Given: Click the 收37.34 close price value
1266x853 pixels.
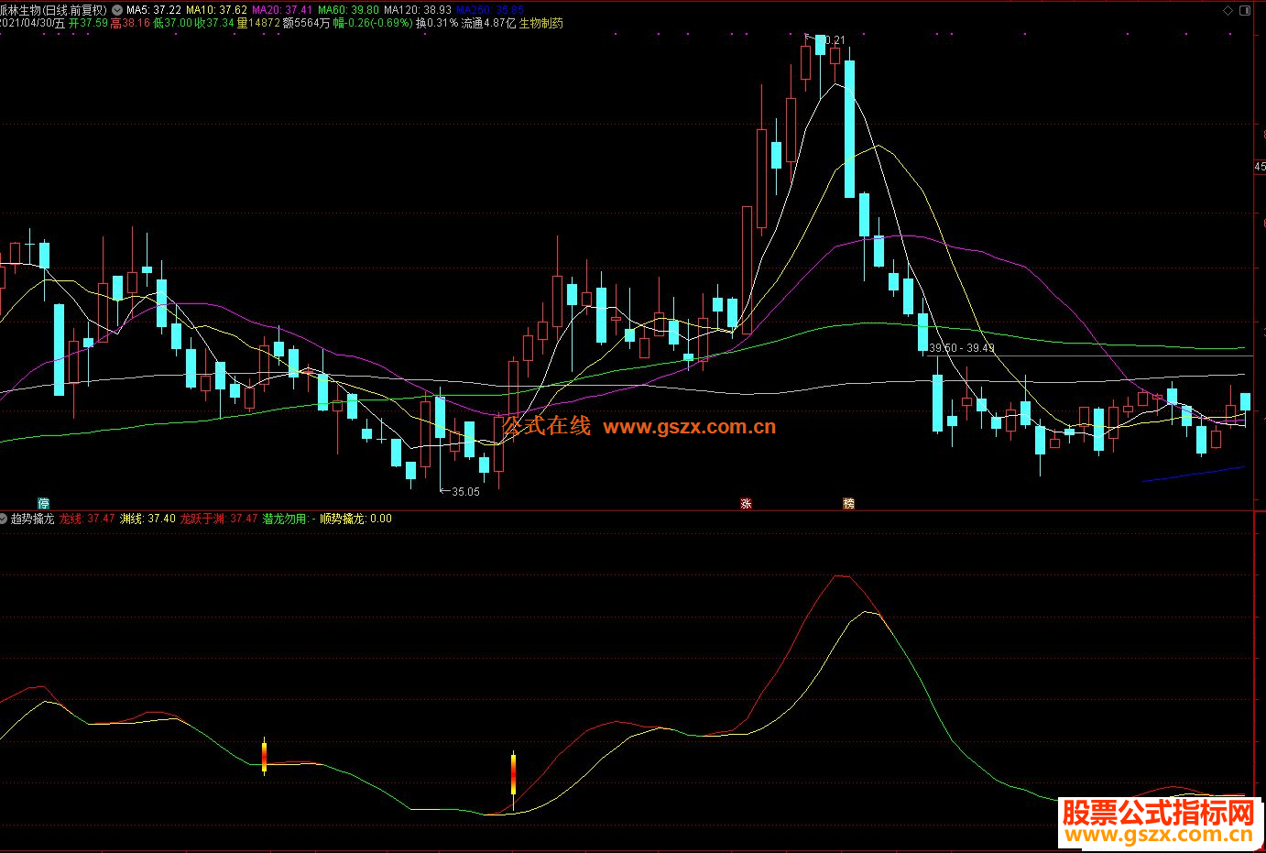Looking at the screenshot, I should [214, 23].
